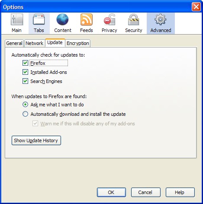Disable Search Engines update checking
Viewport: 203px width, 204px height.
25,81
